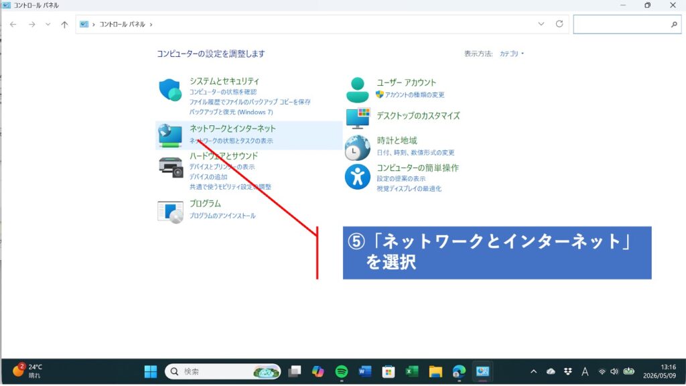
Task: Navigate up one level arrow
Action: (x=64, y=25)
